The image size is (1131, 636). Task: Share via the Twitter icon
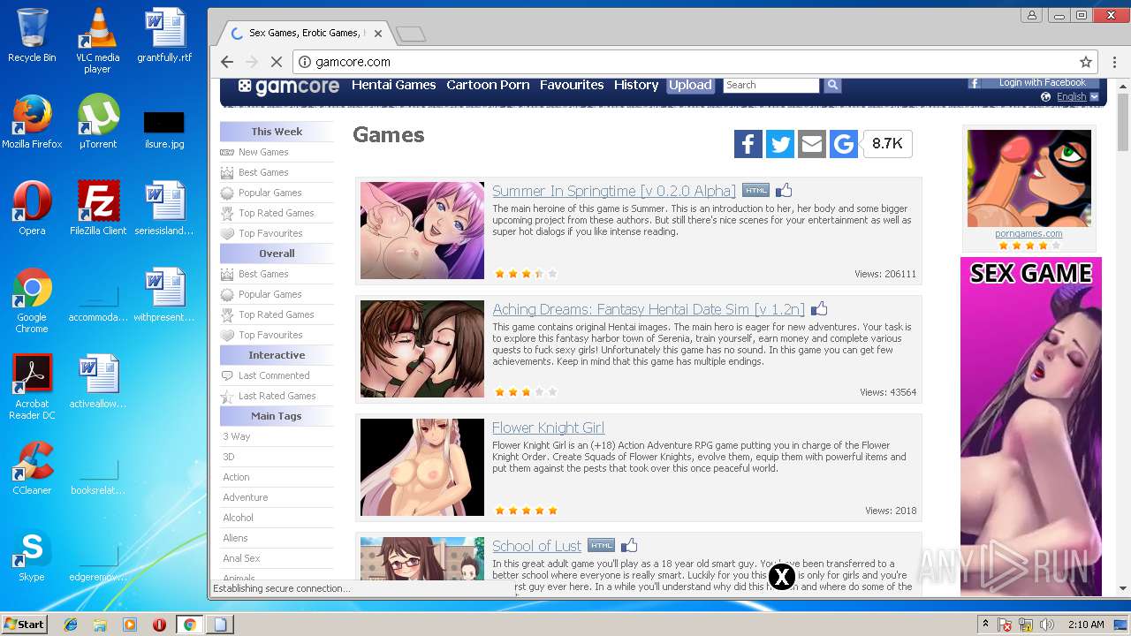[780, 144]
